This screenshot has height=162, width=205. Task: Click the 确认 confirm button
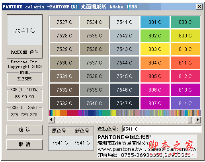click(25, 130)
